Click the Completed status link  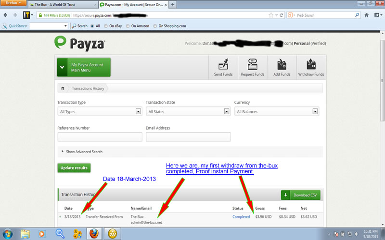[241, 217]
